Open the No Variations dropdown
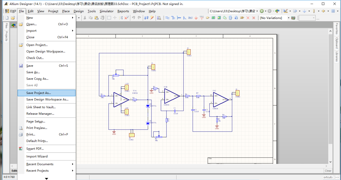341x180 pixels. 288,18
